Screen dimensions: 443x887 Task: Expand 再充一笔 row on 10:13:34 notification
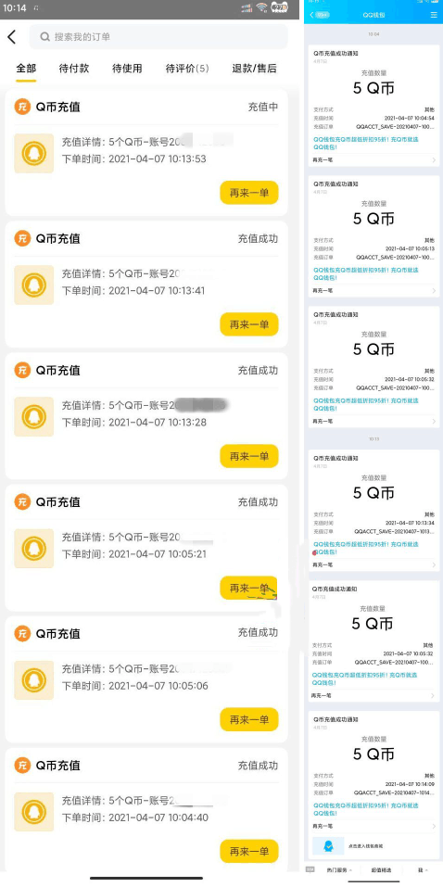point(373,564)
